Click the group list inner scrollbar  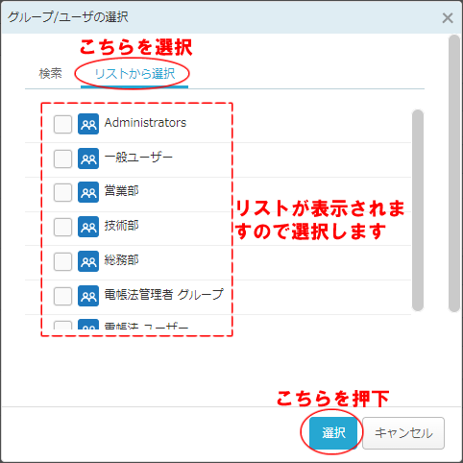[x=418, y=210]
